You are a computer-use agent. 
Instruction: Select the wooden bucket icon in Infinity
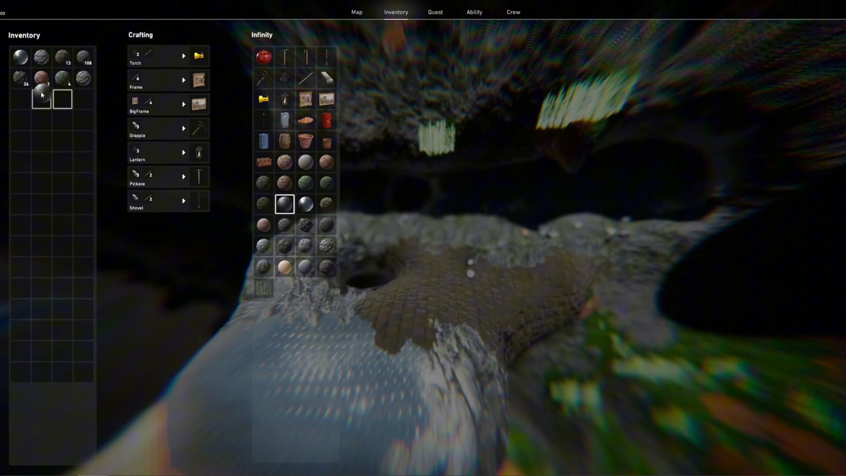point(327,141)
